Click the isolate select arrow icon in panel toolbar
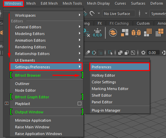Screen dimensions: 166x138 point(110,53)
